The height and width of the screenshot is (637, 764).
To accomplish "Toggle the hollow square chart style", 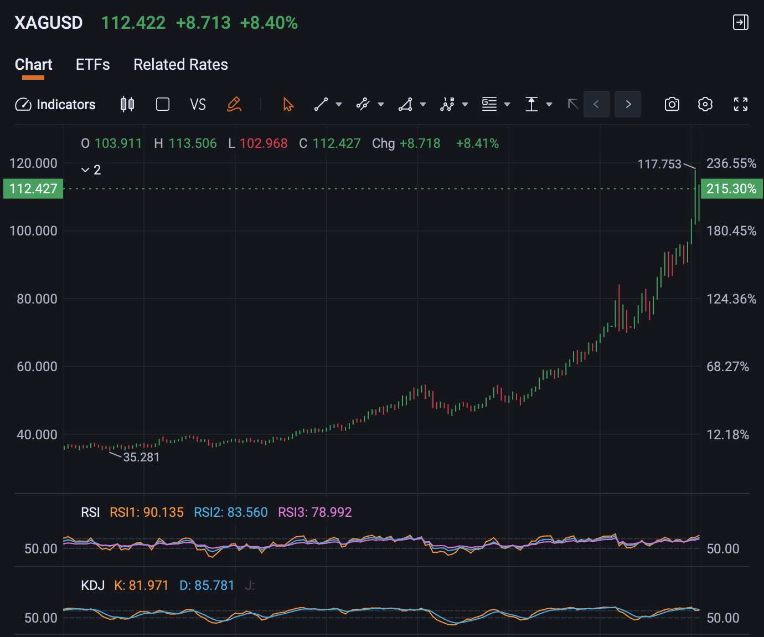I will coord(163,104).
